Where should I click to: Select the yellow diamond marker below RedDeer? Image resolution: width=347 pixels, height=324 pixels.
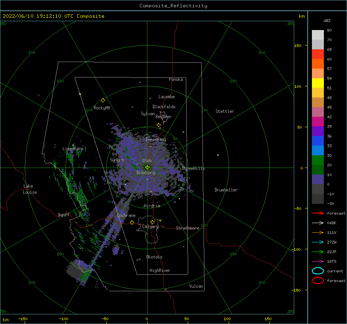point(159,125)
